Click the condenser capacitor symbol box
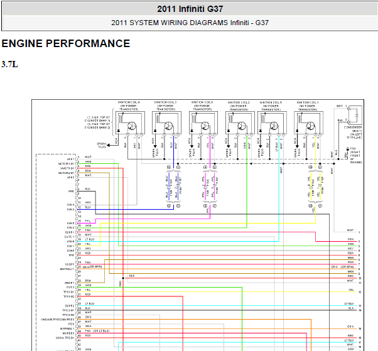The image size is (378, 351). click(x=355, y=115)
